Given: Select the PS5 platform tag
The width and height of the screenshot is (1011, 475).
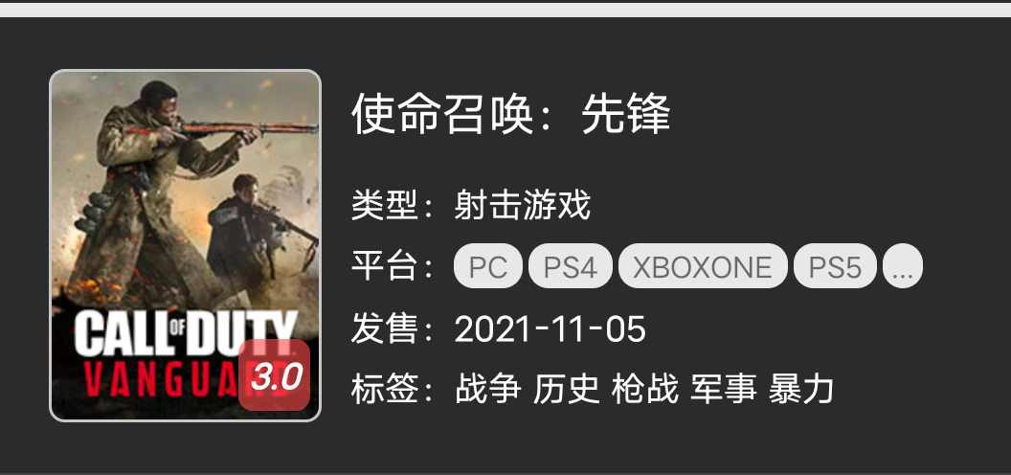Looking at the screenshot, I should [835, 266].
